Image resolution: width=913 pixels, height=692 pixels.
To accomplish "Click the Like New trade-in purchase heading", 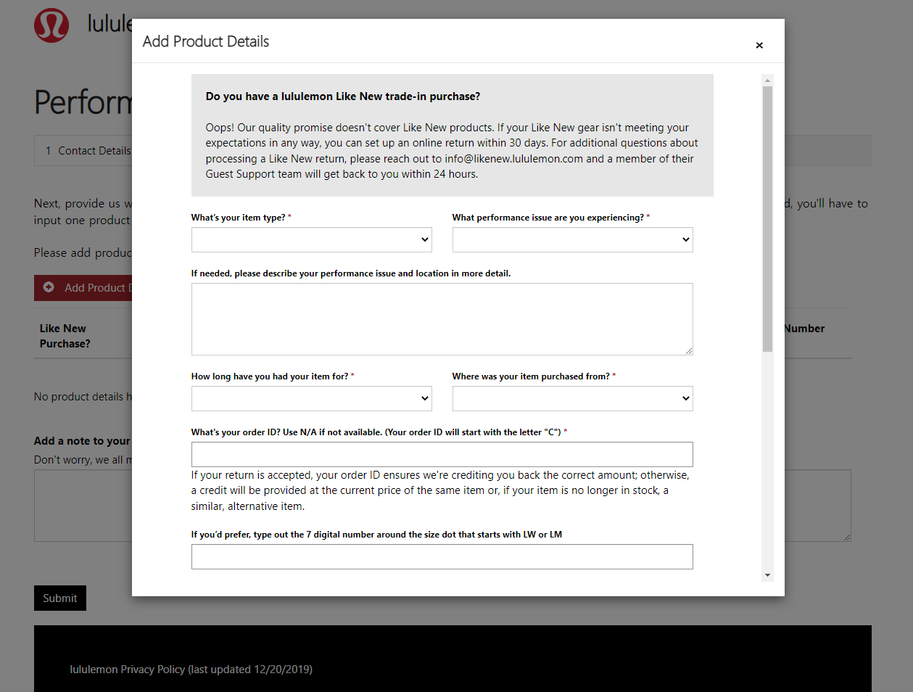I will point(343,96).
